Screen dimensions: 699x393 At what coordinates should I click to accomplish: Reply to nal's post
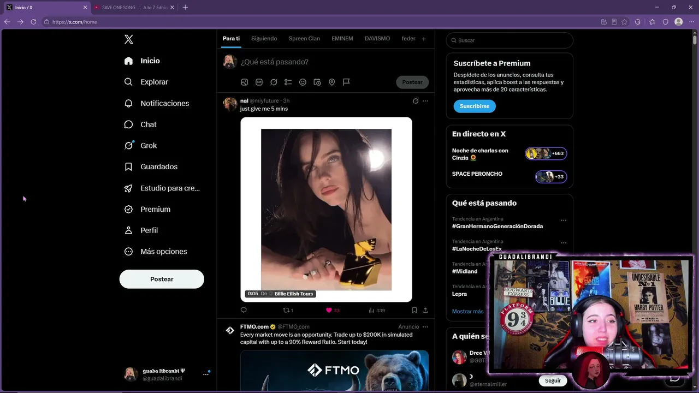pos(244,310)
